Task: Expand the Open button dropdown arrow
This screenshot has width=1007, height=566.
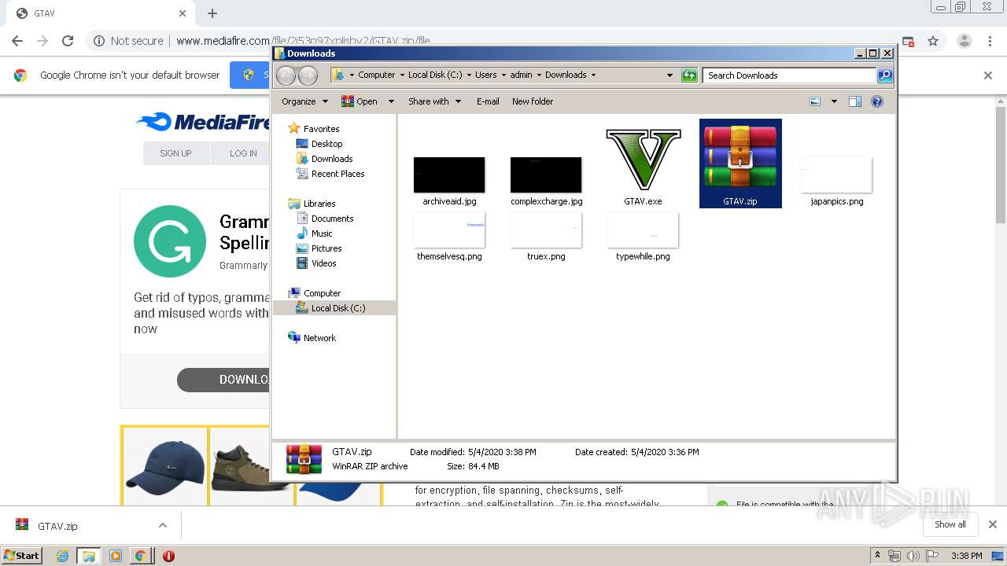Action: 391,101
